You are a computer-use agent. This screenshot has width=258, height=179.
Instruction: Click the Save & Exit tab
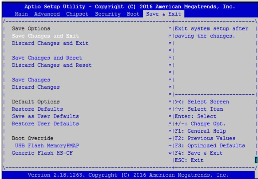[x=163, y=14]
